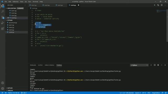Open the Selection menu
168x94 pixels.
(x=15, y=2)
